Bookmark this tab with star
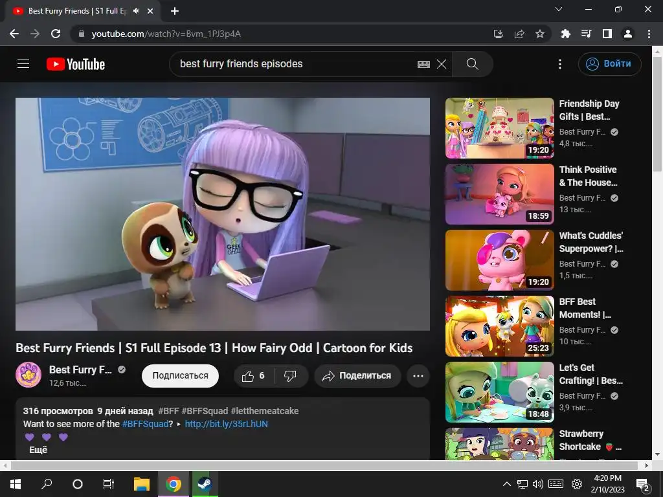Viewport: 663px width, 497px height. 540,34
